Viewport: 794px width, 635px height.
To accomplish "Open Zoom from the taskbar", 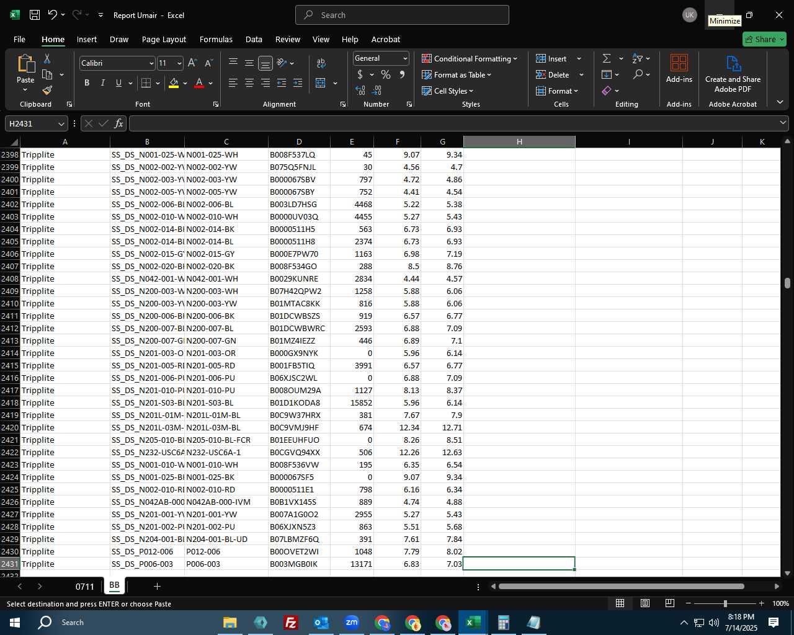I will point(352,622).
